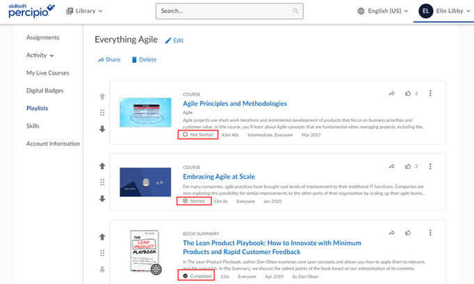Click the BOOK SUMMARY type label
474x284 pixels.
click(201, 233)
